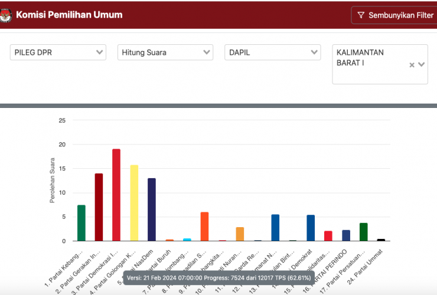This screenshot has height=295, width=437.
Task: Open the KALIMANTAN BARAT I region chevron
Action: pos(422,65)
